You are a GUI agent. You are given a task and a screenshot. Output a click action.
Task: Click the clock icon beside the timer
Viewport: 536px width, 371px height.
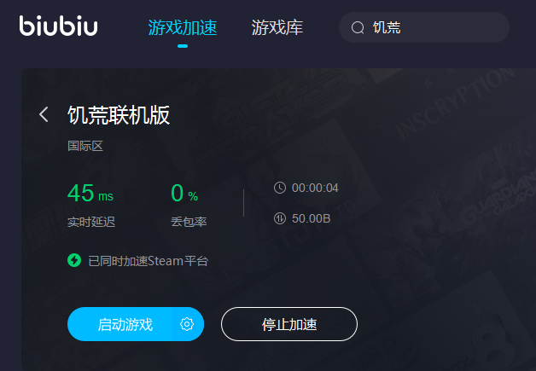[280, 188]
